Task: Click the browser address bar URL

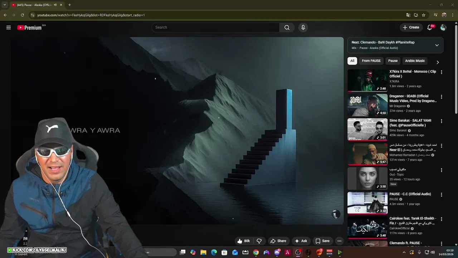Action: coord(91,15)
